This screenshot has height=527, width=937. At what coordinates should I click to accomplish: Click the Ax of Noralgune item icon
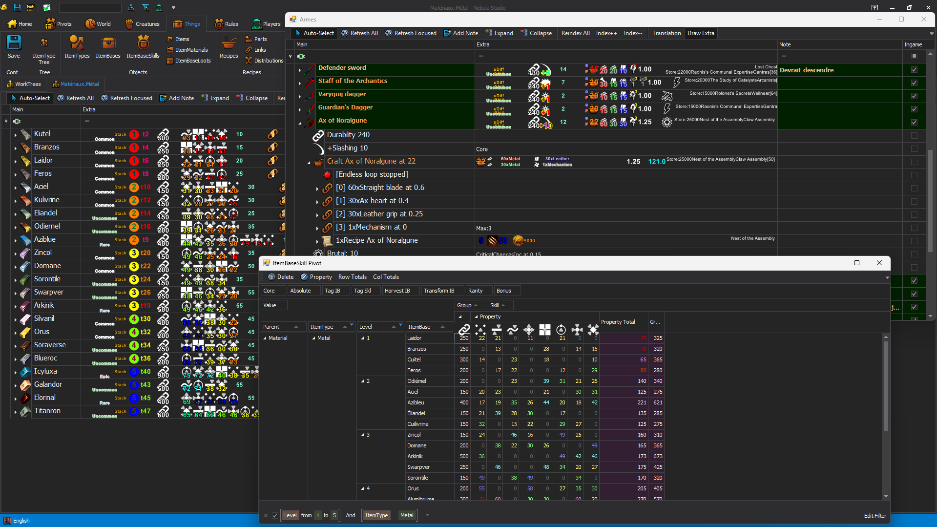pos(310,121)
